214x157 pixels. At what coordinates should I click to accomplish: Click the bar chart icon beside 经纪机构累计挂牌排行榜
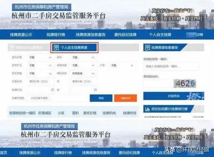click(147, 109)
